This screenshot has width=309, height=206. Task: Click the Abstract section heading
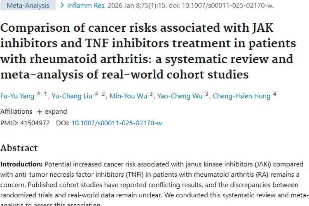coord(19,148)
